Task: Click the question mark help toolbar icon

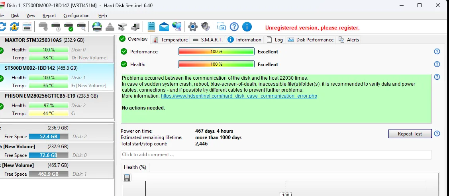Action: coord(234,27)
